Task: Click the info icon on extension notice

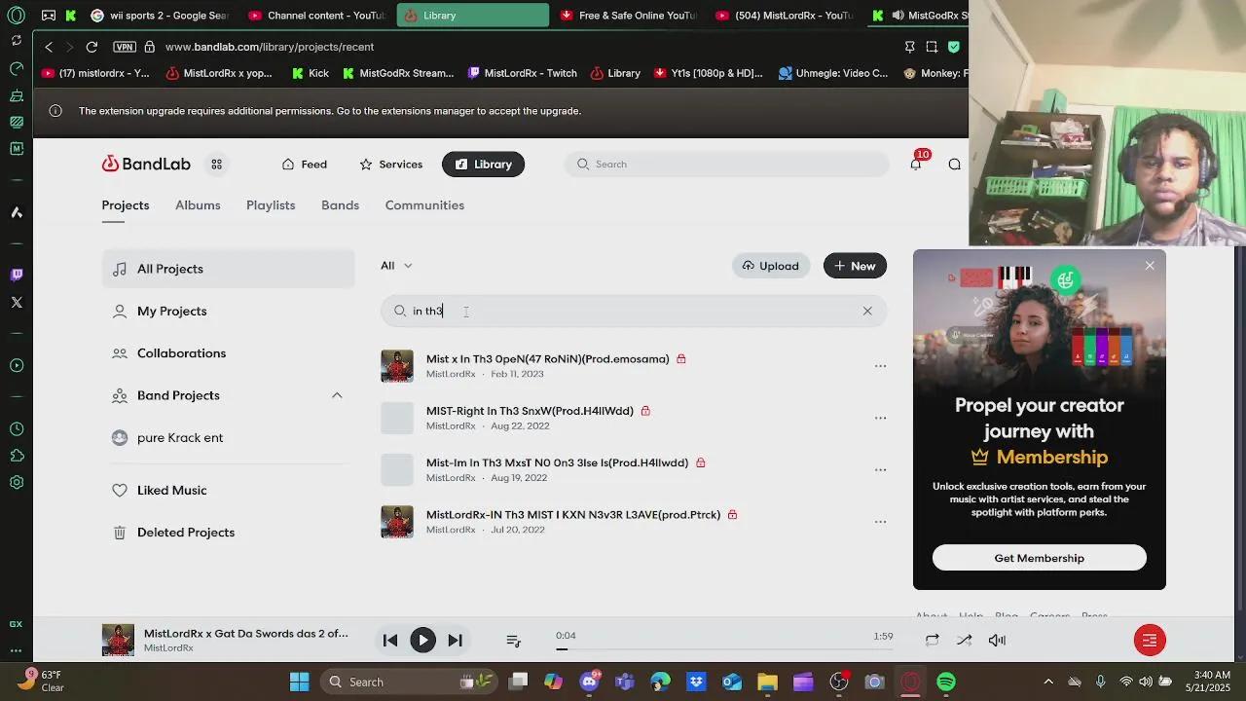Action: pos(55,111)
